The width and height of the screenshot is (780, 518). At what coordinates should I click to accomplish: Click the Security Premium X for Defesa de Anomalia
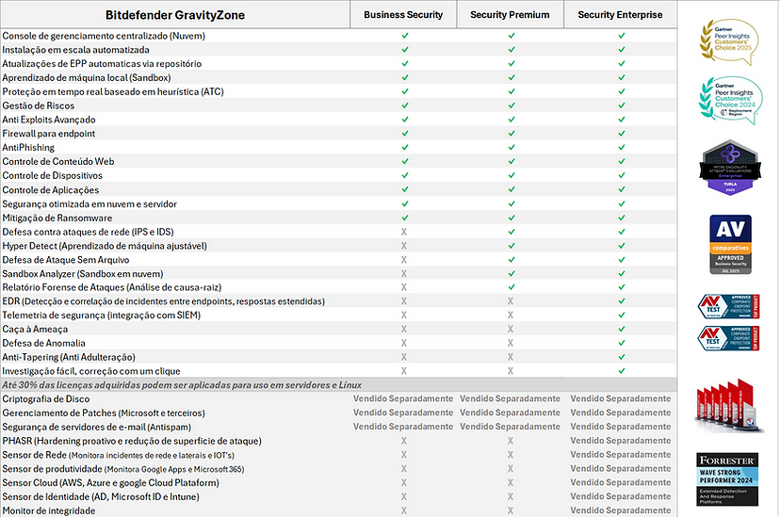pos(511,343)
